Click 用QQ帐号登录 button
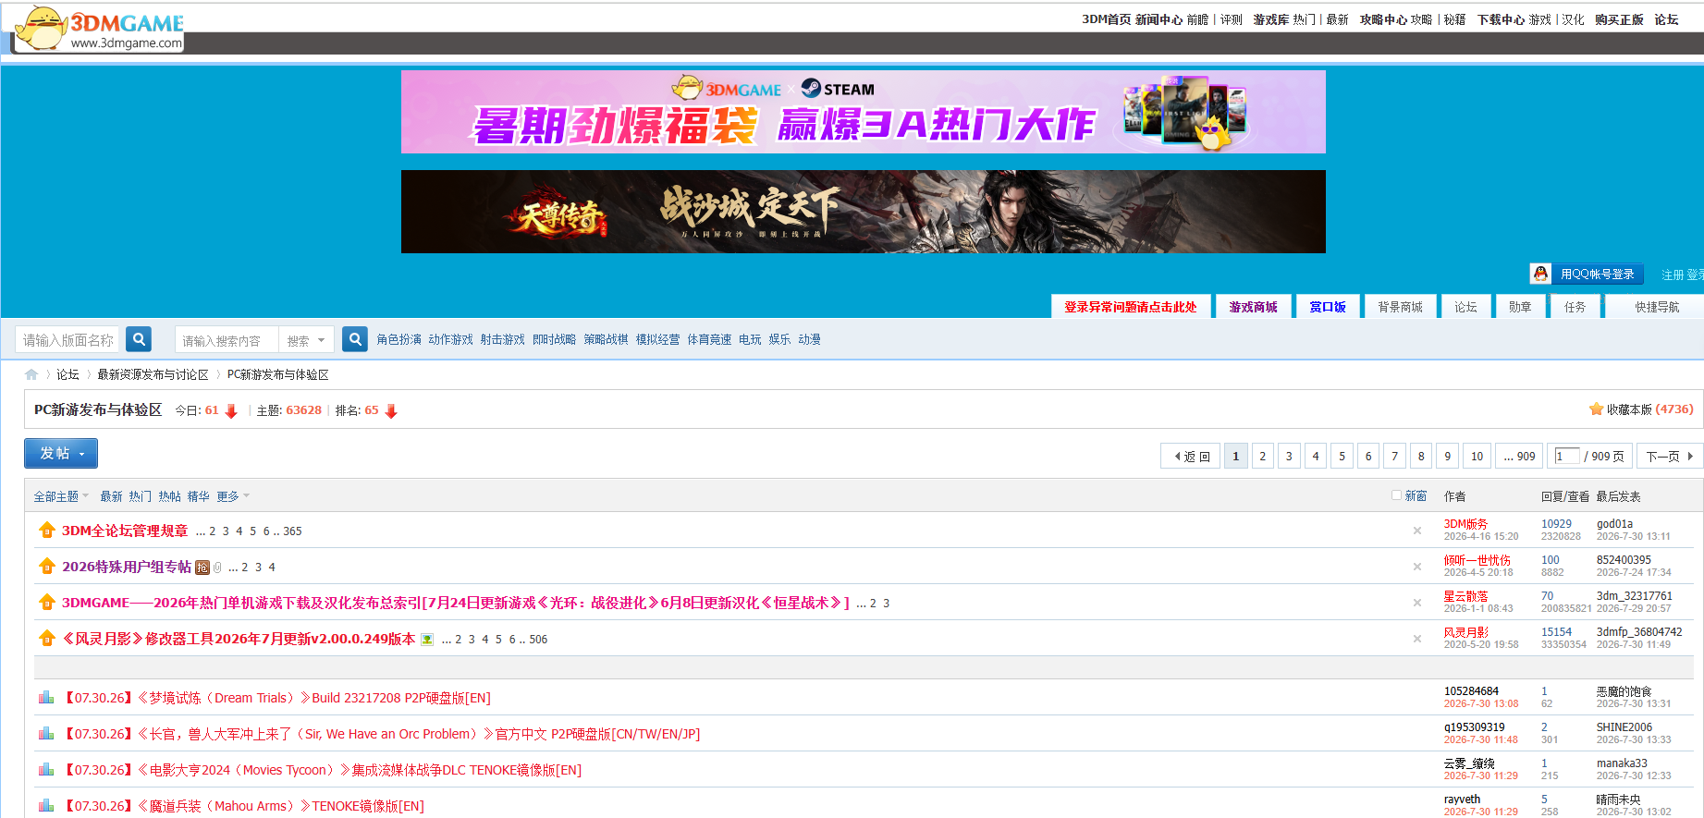 point(1587,274)
